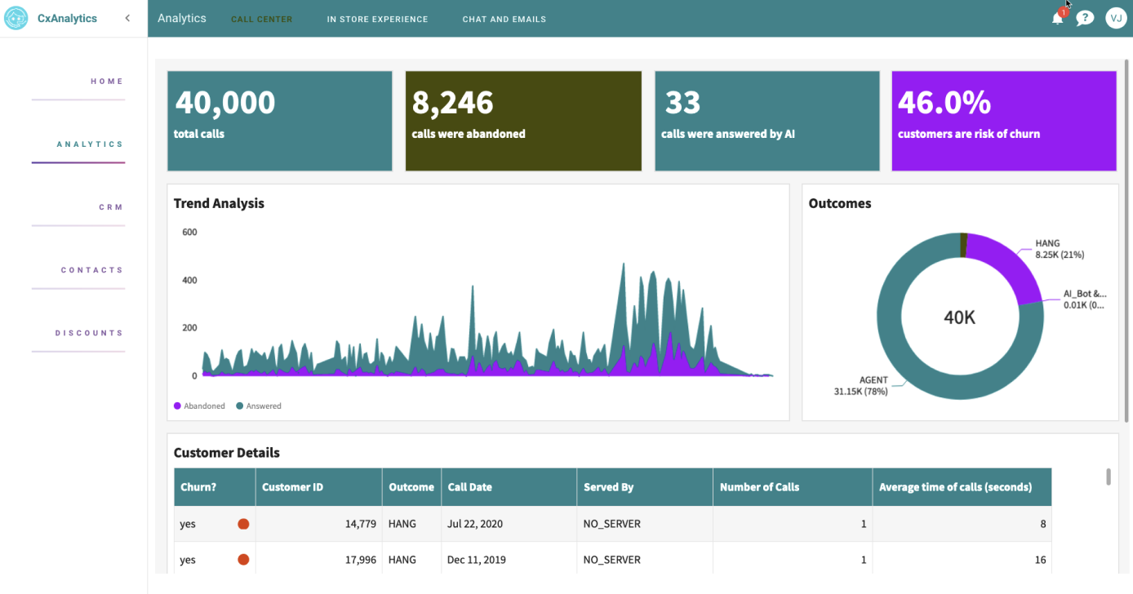Open the Chat and Emails tab
Image resolution: width=1133 pixels, height=594 pixels.
tap(504, 19)
